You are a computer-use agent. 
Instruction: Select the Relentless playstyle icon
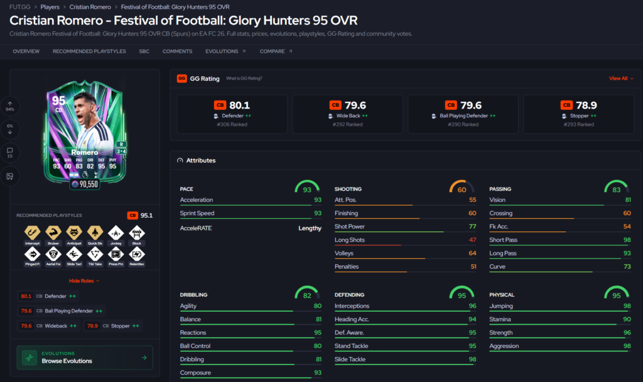tap(136, 254)
